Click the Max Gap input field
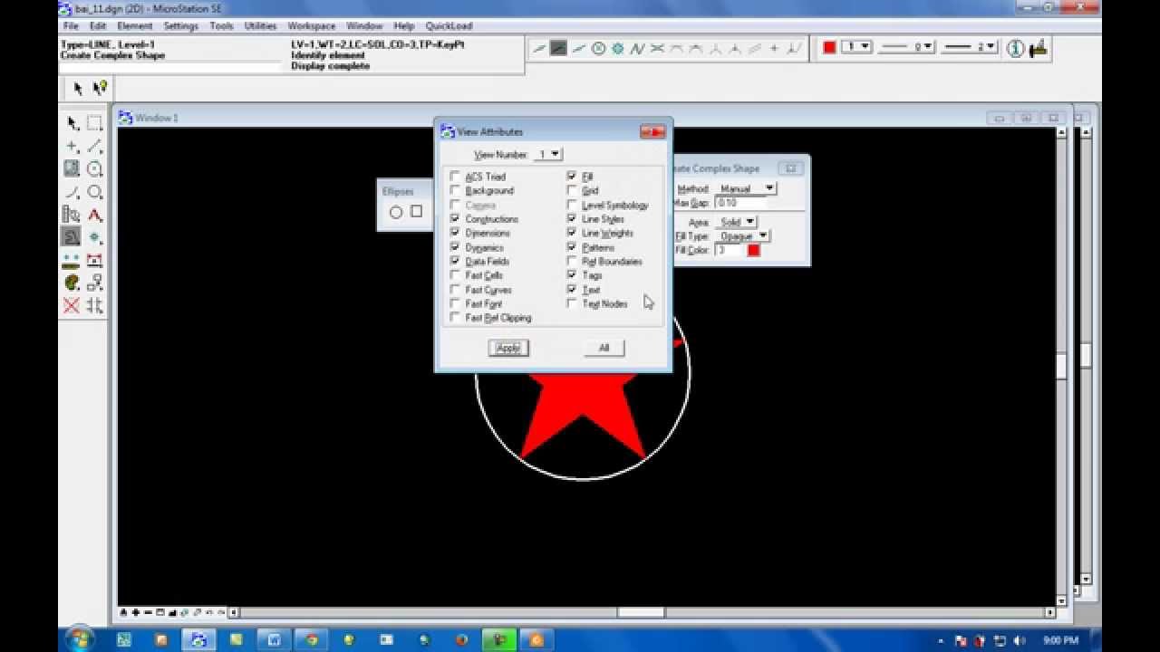 pos(739,203)
